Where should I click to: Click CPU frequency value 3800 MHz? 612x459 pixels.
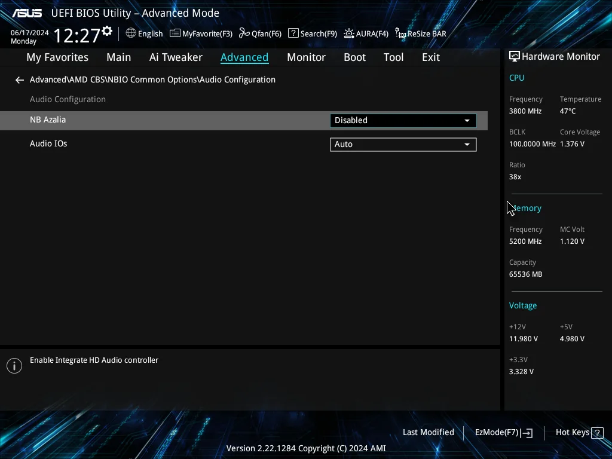tap(525, 111)
